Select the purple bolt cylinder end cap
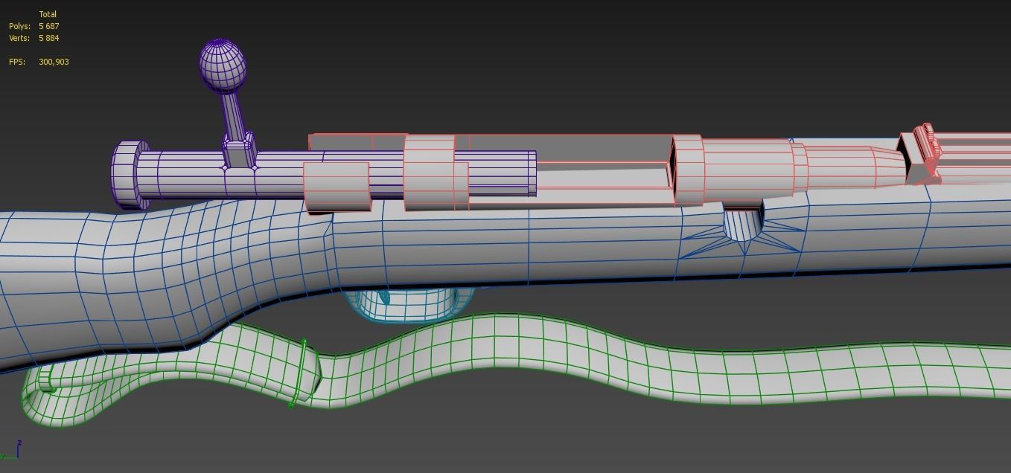 129,175
